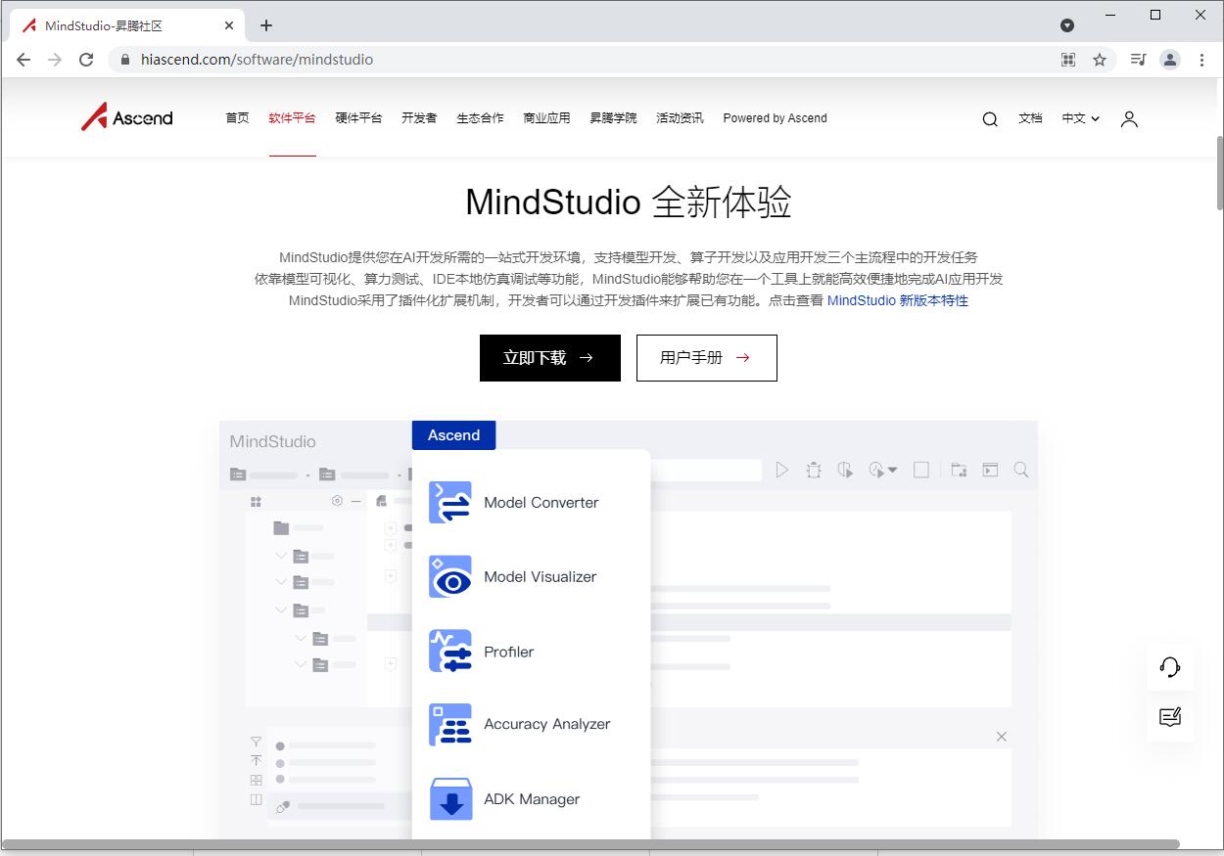Viewport: 1224px width, 856px height.
Task: Open the 首页 menu item
Action: 237,118
